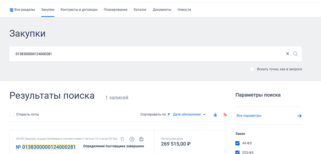Copy the purchase description text icon

point(123,139)
